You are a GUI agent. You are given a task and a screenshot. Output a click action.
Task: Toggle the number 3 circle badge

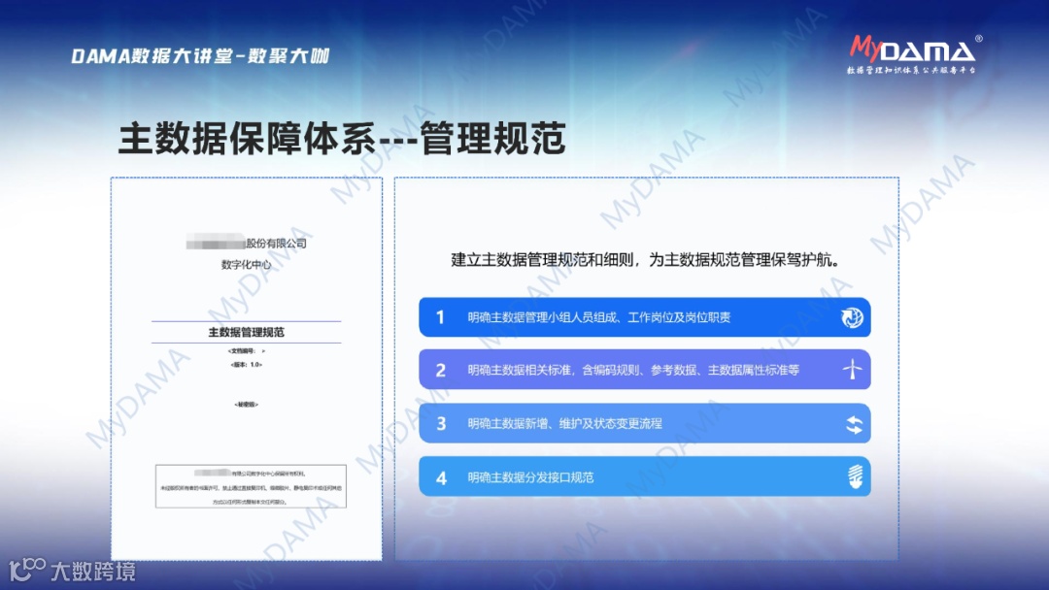coord(442,423)
